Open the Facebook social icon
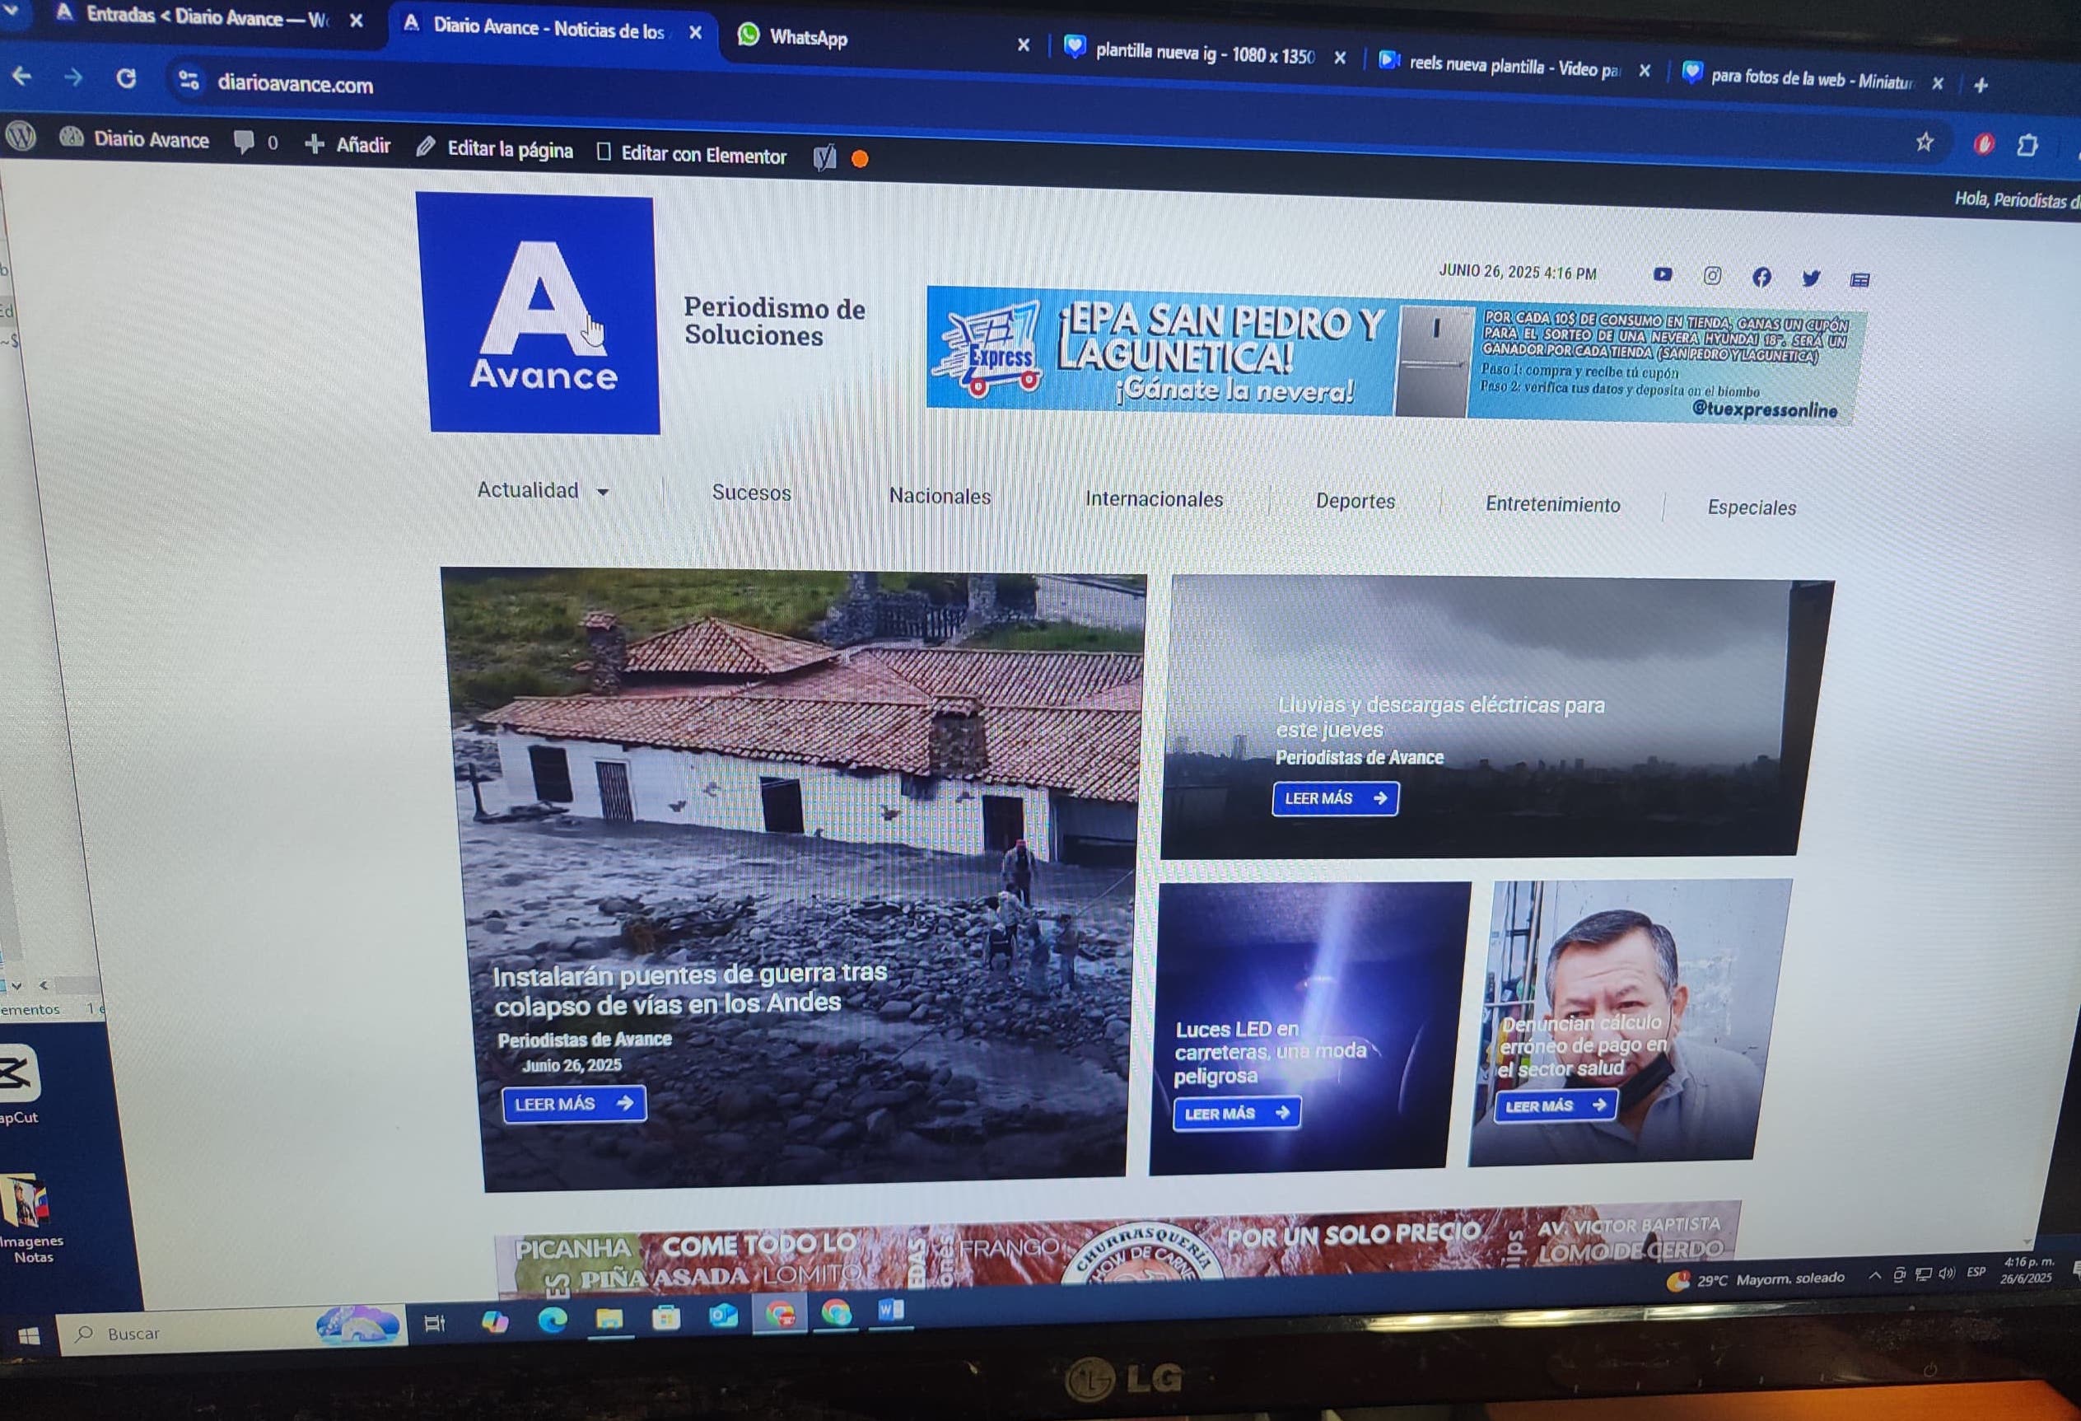2081x1421 pixels. pyautogui.click(x=1761, y=277)
